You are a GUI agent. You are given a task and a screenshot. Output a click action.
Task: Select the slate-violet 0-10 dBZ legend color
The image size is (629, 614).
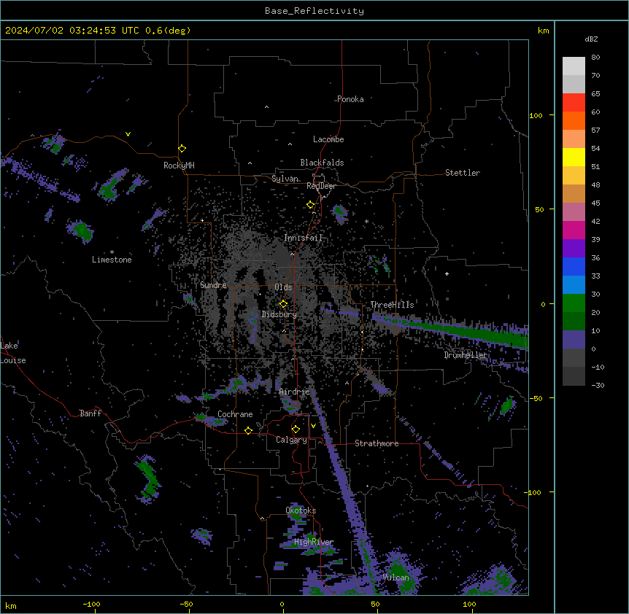[574, 340]
